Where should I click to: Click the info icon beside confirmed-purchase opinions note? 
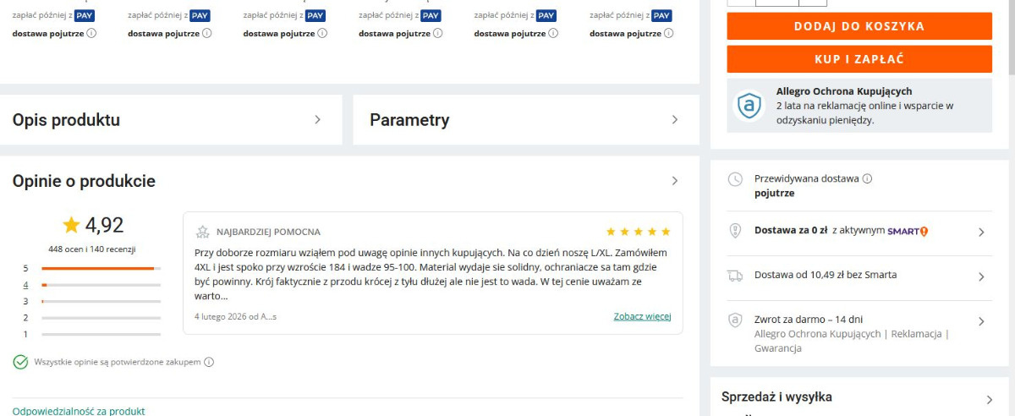click(x=209, y=362)
